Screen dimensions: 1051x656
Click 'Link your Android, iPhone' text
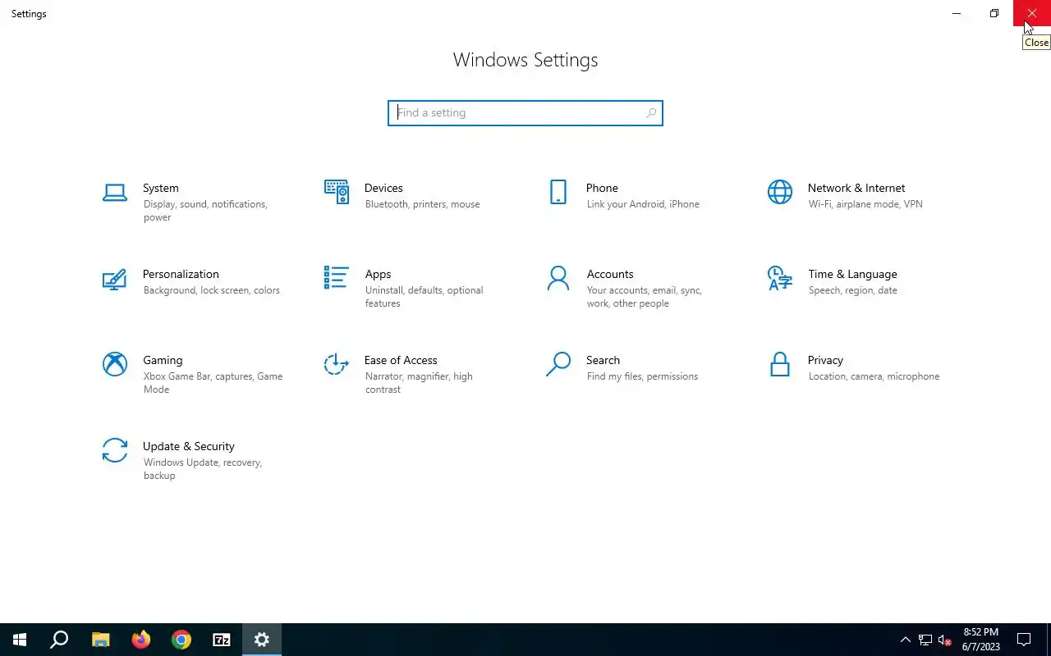(x=643, y=204)
